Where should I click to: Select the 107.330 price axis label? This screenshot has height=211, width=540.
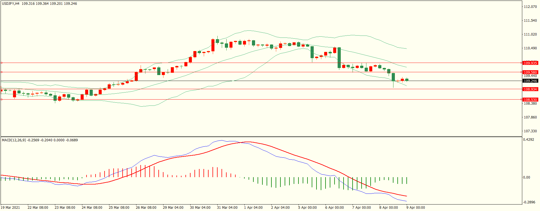pos(530,131)
